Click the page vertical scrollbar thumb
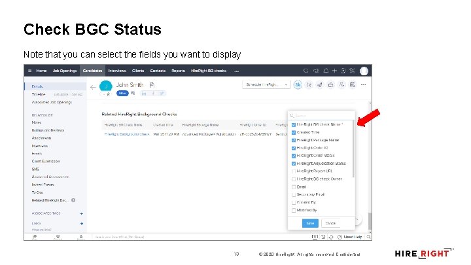Image resolution: width=471 pixels, height=265 pixels. tap(370, 221)
